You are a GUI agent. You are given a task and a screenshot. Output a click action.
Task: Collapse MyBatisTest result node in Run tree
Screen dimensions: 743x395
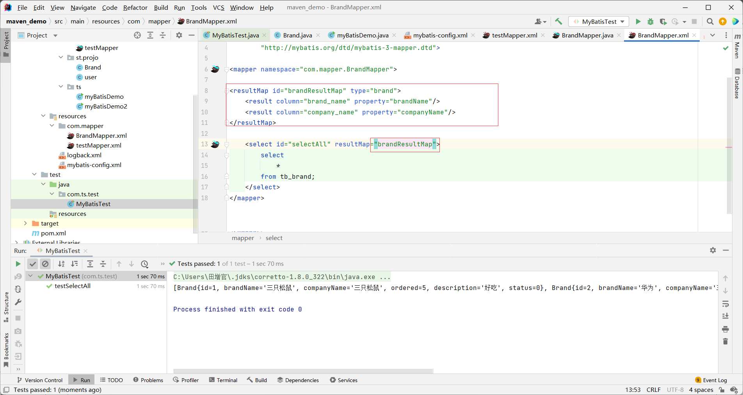[x=30, y=276]
